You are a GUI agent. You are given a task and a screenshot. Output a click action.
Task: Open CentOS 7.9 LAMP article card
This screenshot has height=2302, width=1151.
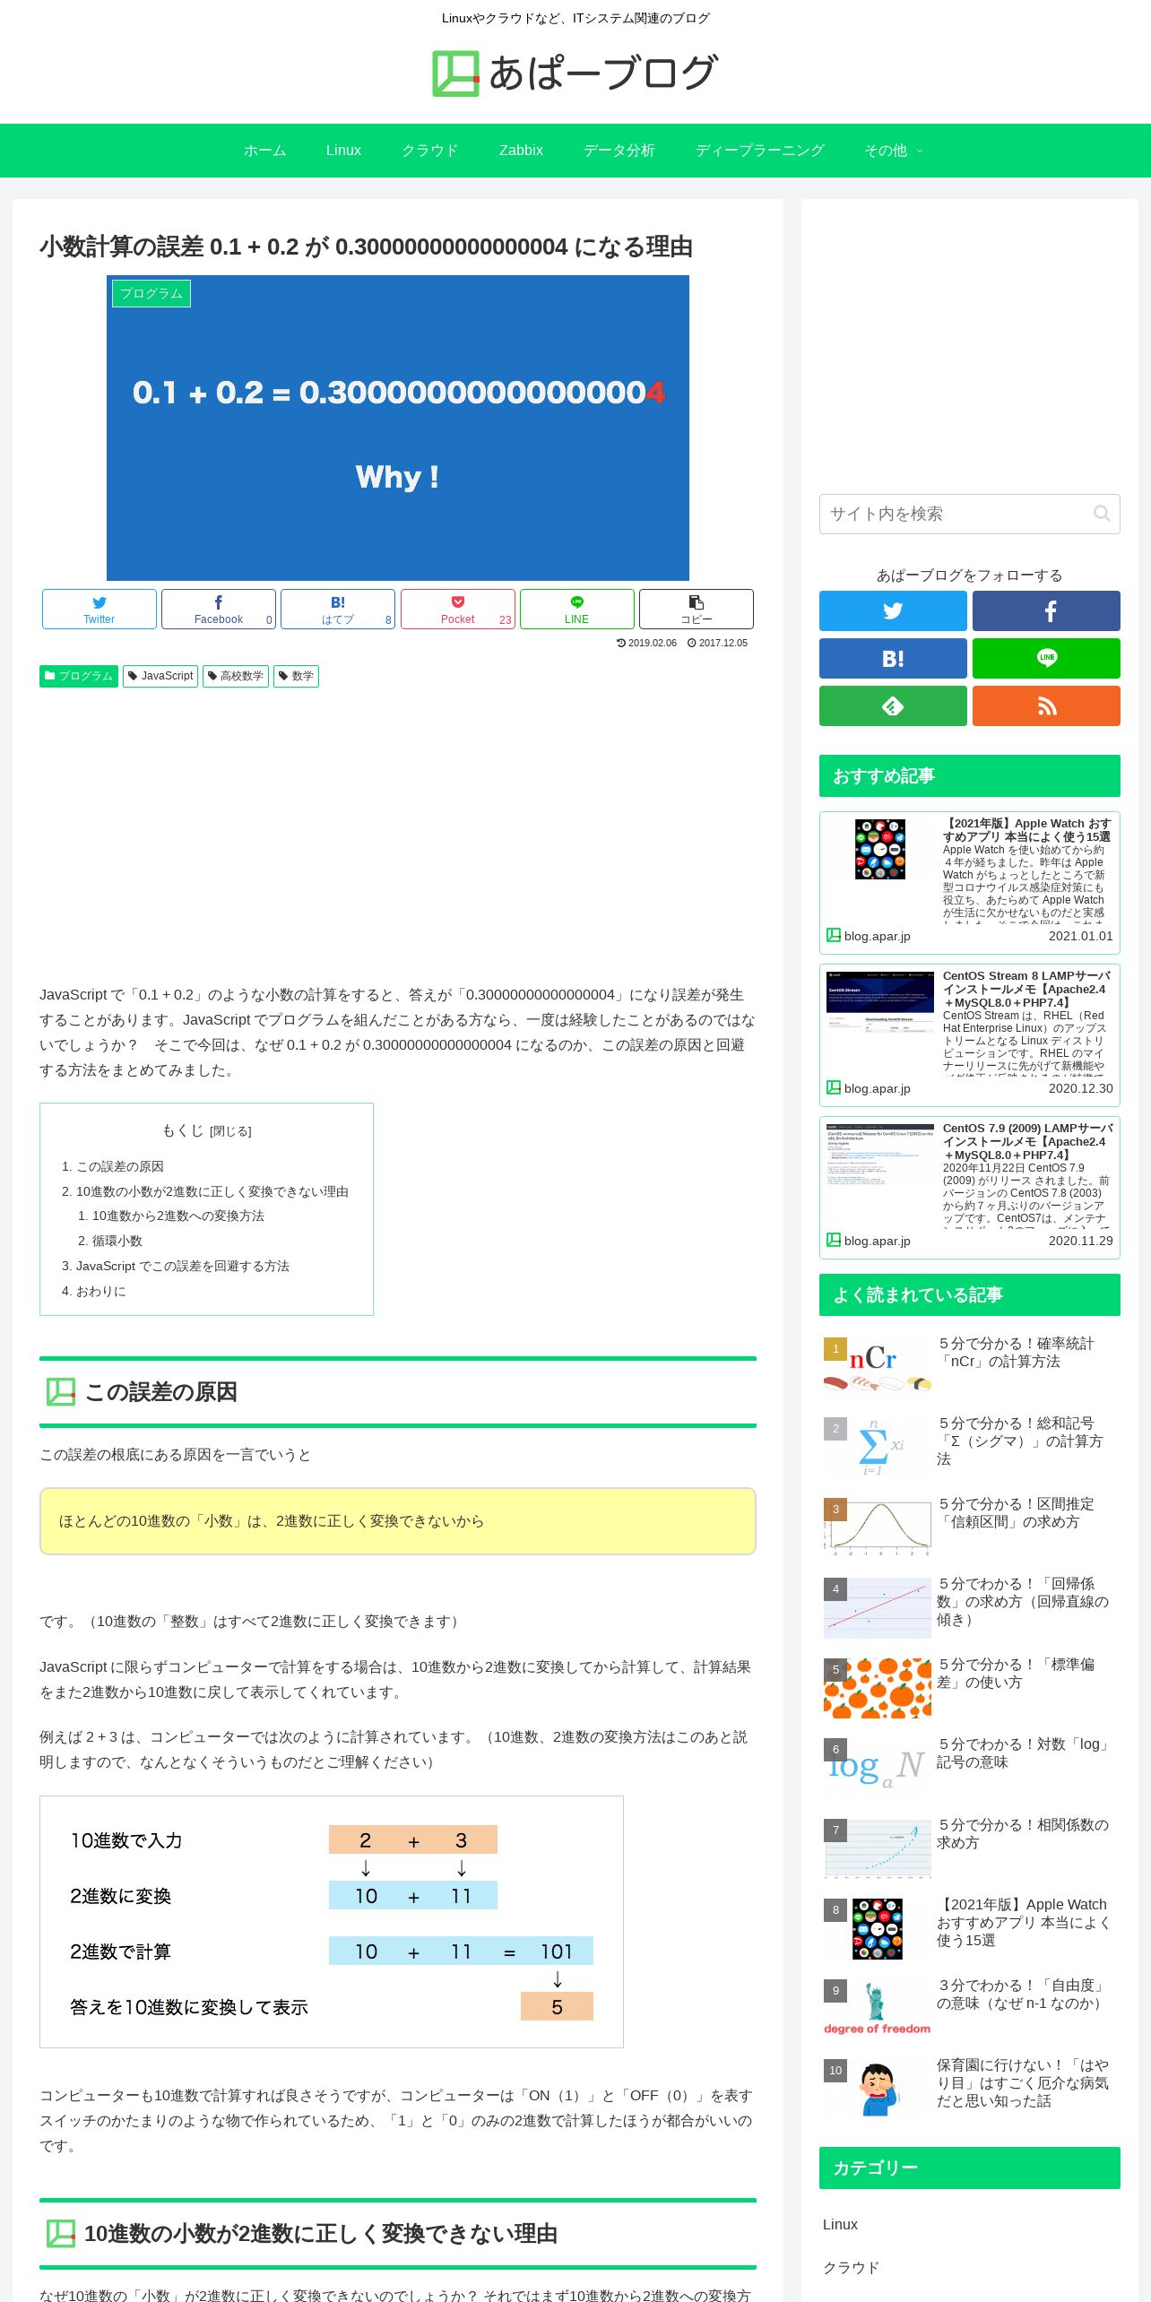point(969,1188)
